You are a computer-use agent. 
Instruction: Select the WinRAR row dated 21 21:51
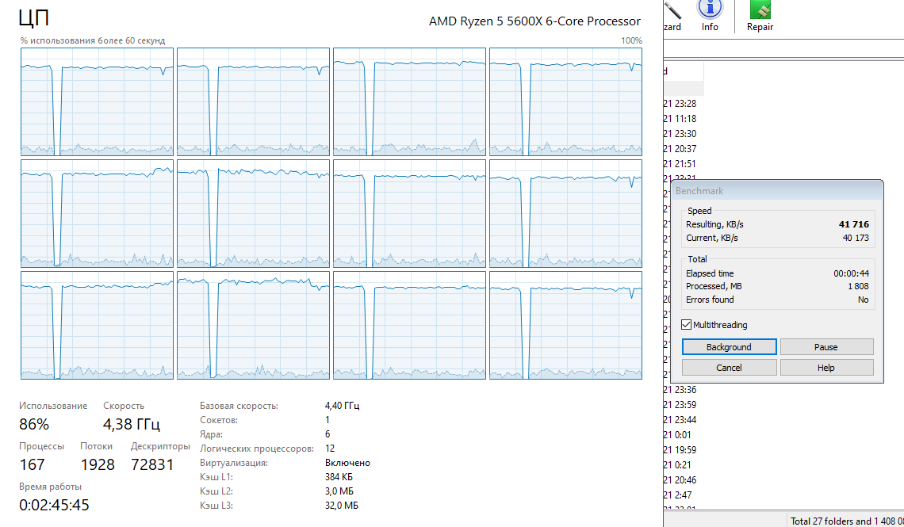[x=680, y=163]
